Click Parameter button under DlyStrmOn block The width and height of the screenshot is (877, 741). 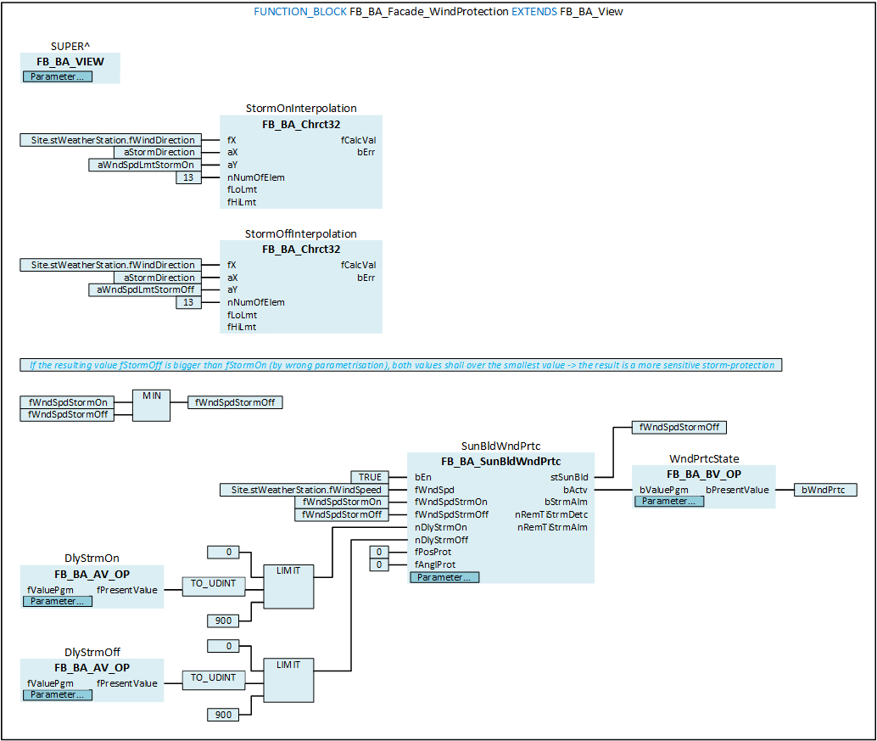point(58,601)
